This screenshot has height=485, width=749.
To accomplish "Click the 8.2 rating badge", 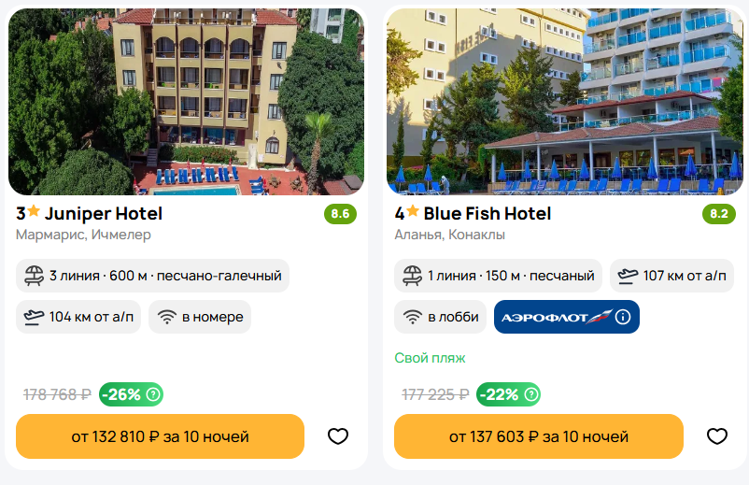I will pos(719,214).
